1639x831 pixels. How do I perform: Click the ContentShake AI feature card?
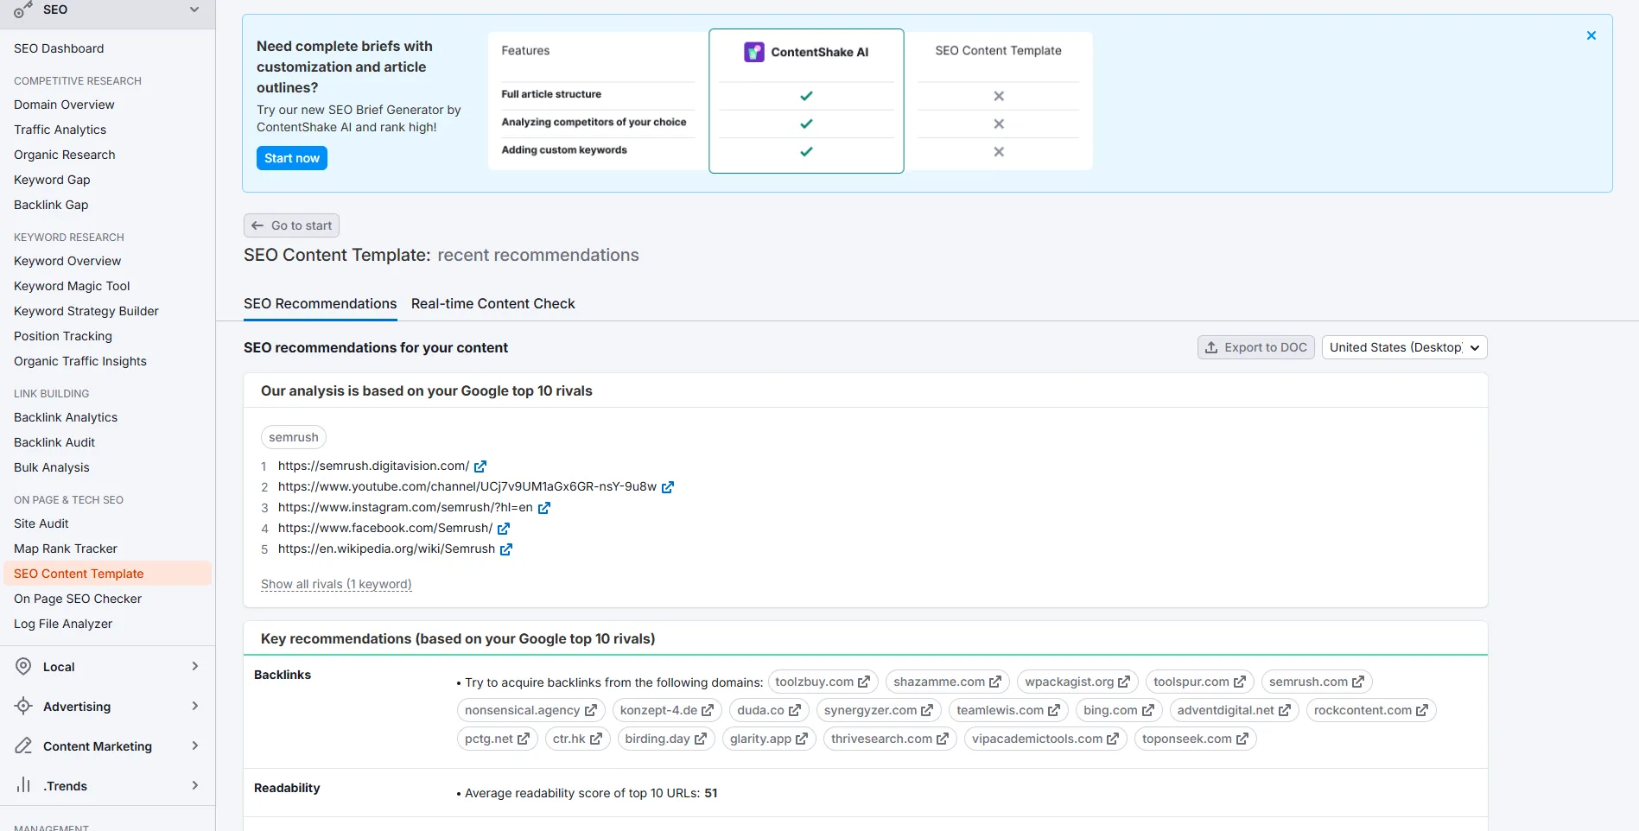pyautogui.click(x=806, y=101)
